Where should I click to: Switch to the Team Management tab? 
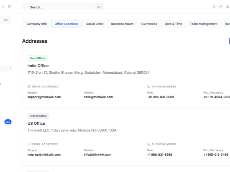click(x=204, y=24)
